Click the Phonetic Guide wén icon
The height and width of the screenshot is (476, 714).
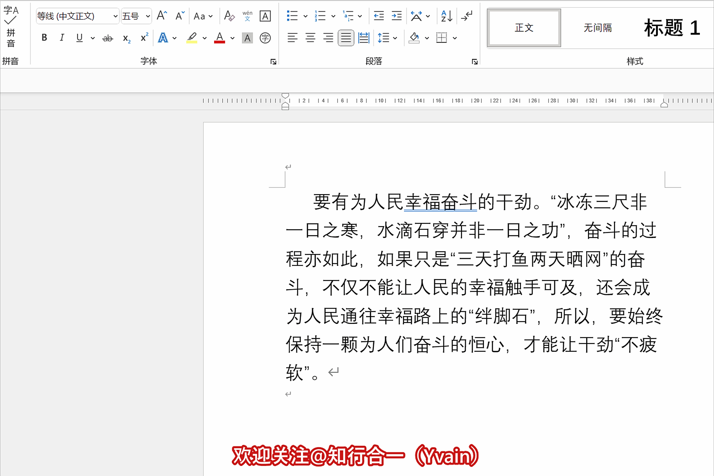pyautogui.click(x=247, y=16)
